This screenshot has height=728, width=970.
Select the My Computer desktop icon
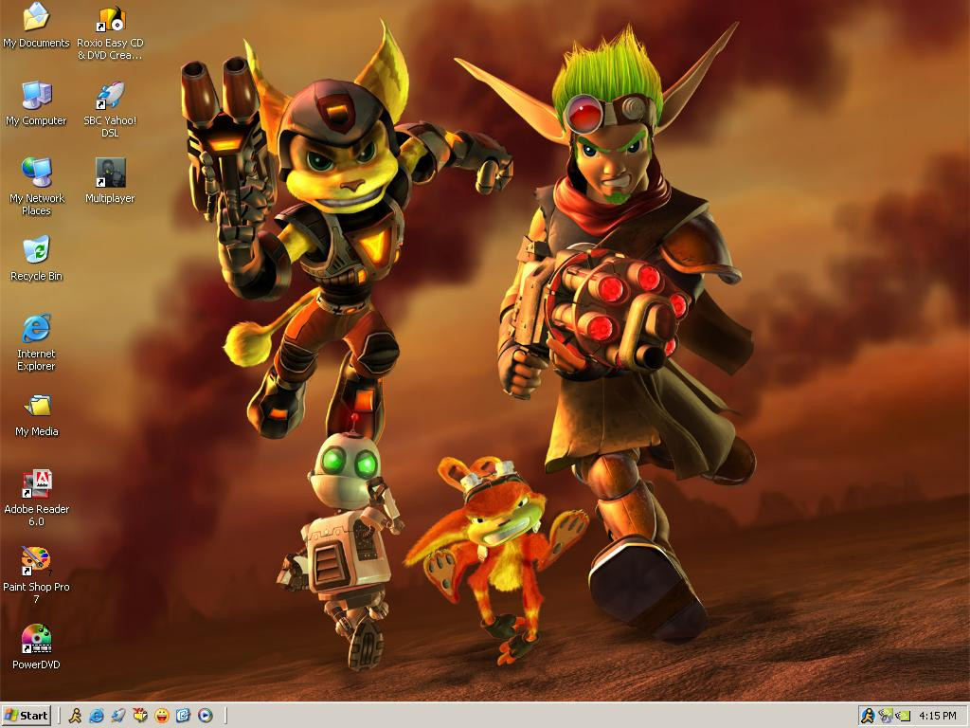[36, 103]
